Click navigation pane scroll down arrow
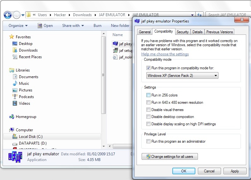 [x=104, y=146]
